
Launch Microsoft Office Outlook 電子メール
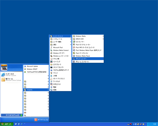pos(11,80)
